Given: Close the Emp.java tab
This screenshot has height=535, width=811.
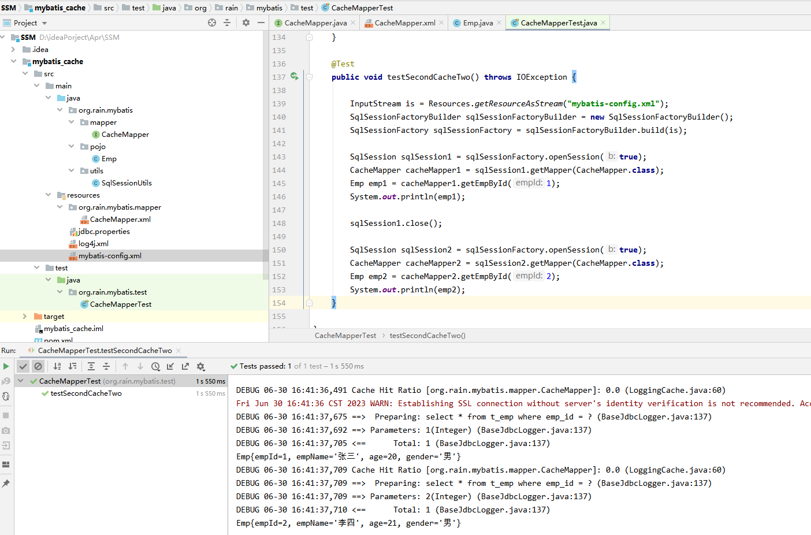Looking at the screenshot, I should 499,23.
